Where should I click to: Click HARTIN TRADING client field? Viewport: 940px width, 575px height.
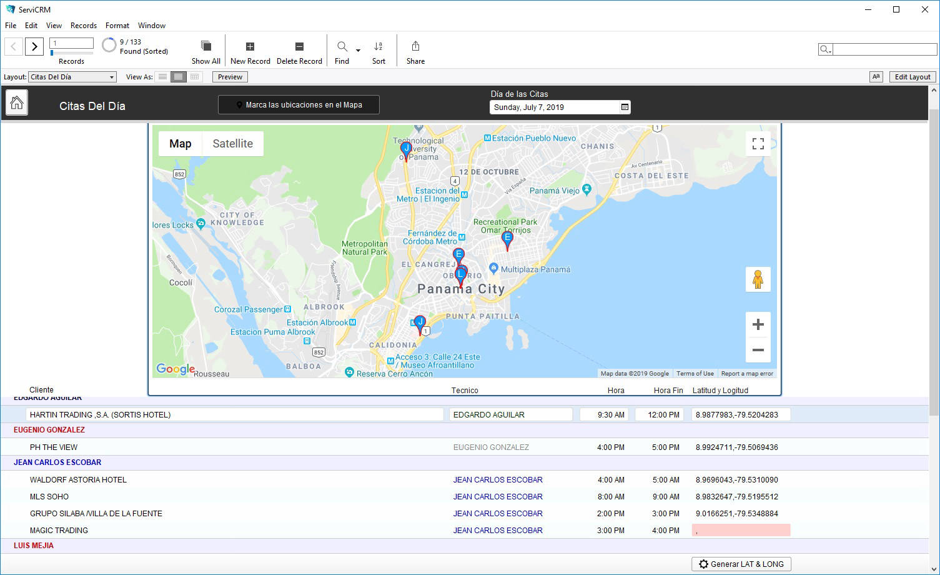point(235,414)
